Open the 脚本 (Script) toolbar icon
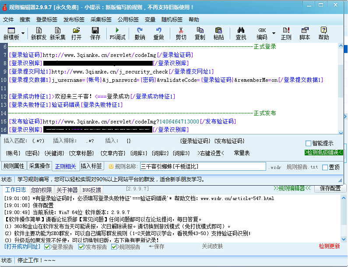Screen dimensions: 348x267 (x=305, y=33)
